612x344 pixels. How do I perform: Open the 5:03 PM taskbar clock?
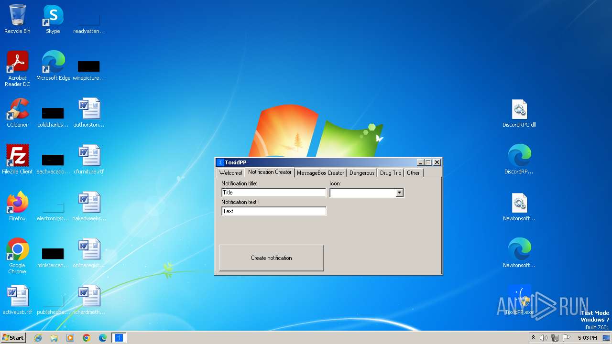587,338
